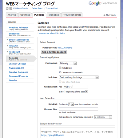Image resolution: width=123 pixels, height=138 pixels.
Task: Click the Keyword filter input field
Action: [78, 109]
